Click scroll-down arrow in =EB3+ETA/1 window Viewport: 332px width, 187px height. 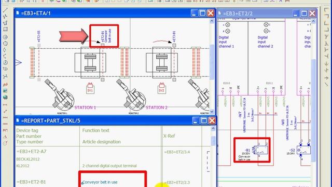(x=212, y=112)
